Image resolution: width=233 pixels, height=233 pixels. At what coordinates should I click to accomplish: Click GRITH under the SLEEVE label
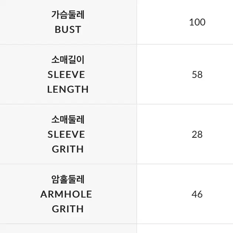pyautogui.click(x=68, y=149)
